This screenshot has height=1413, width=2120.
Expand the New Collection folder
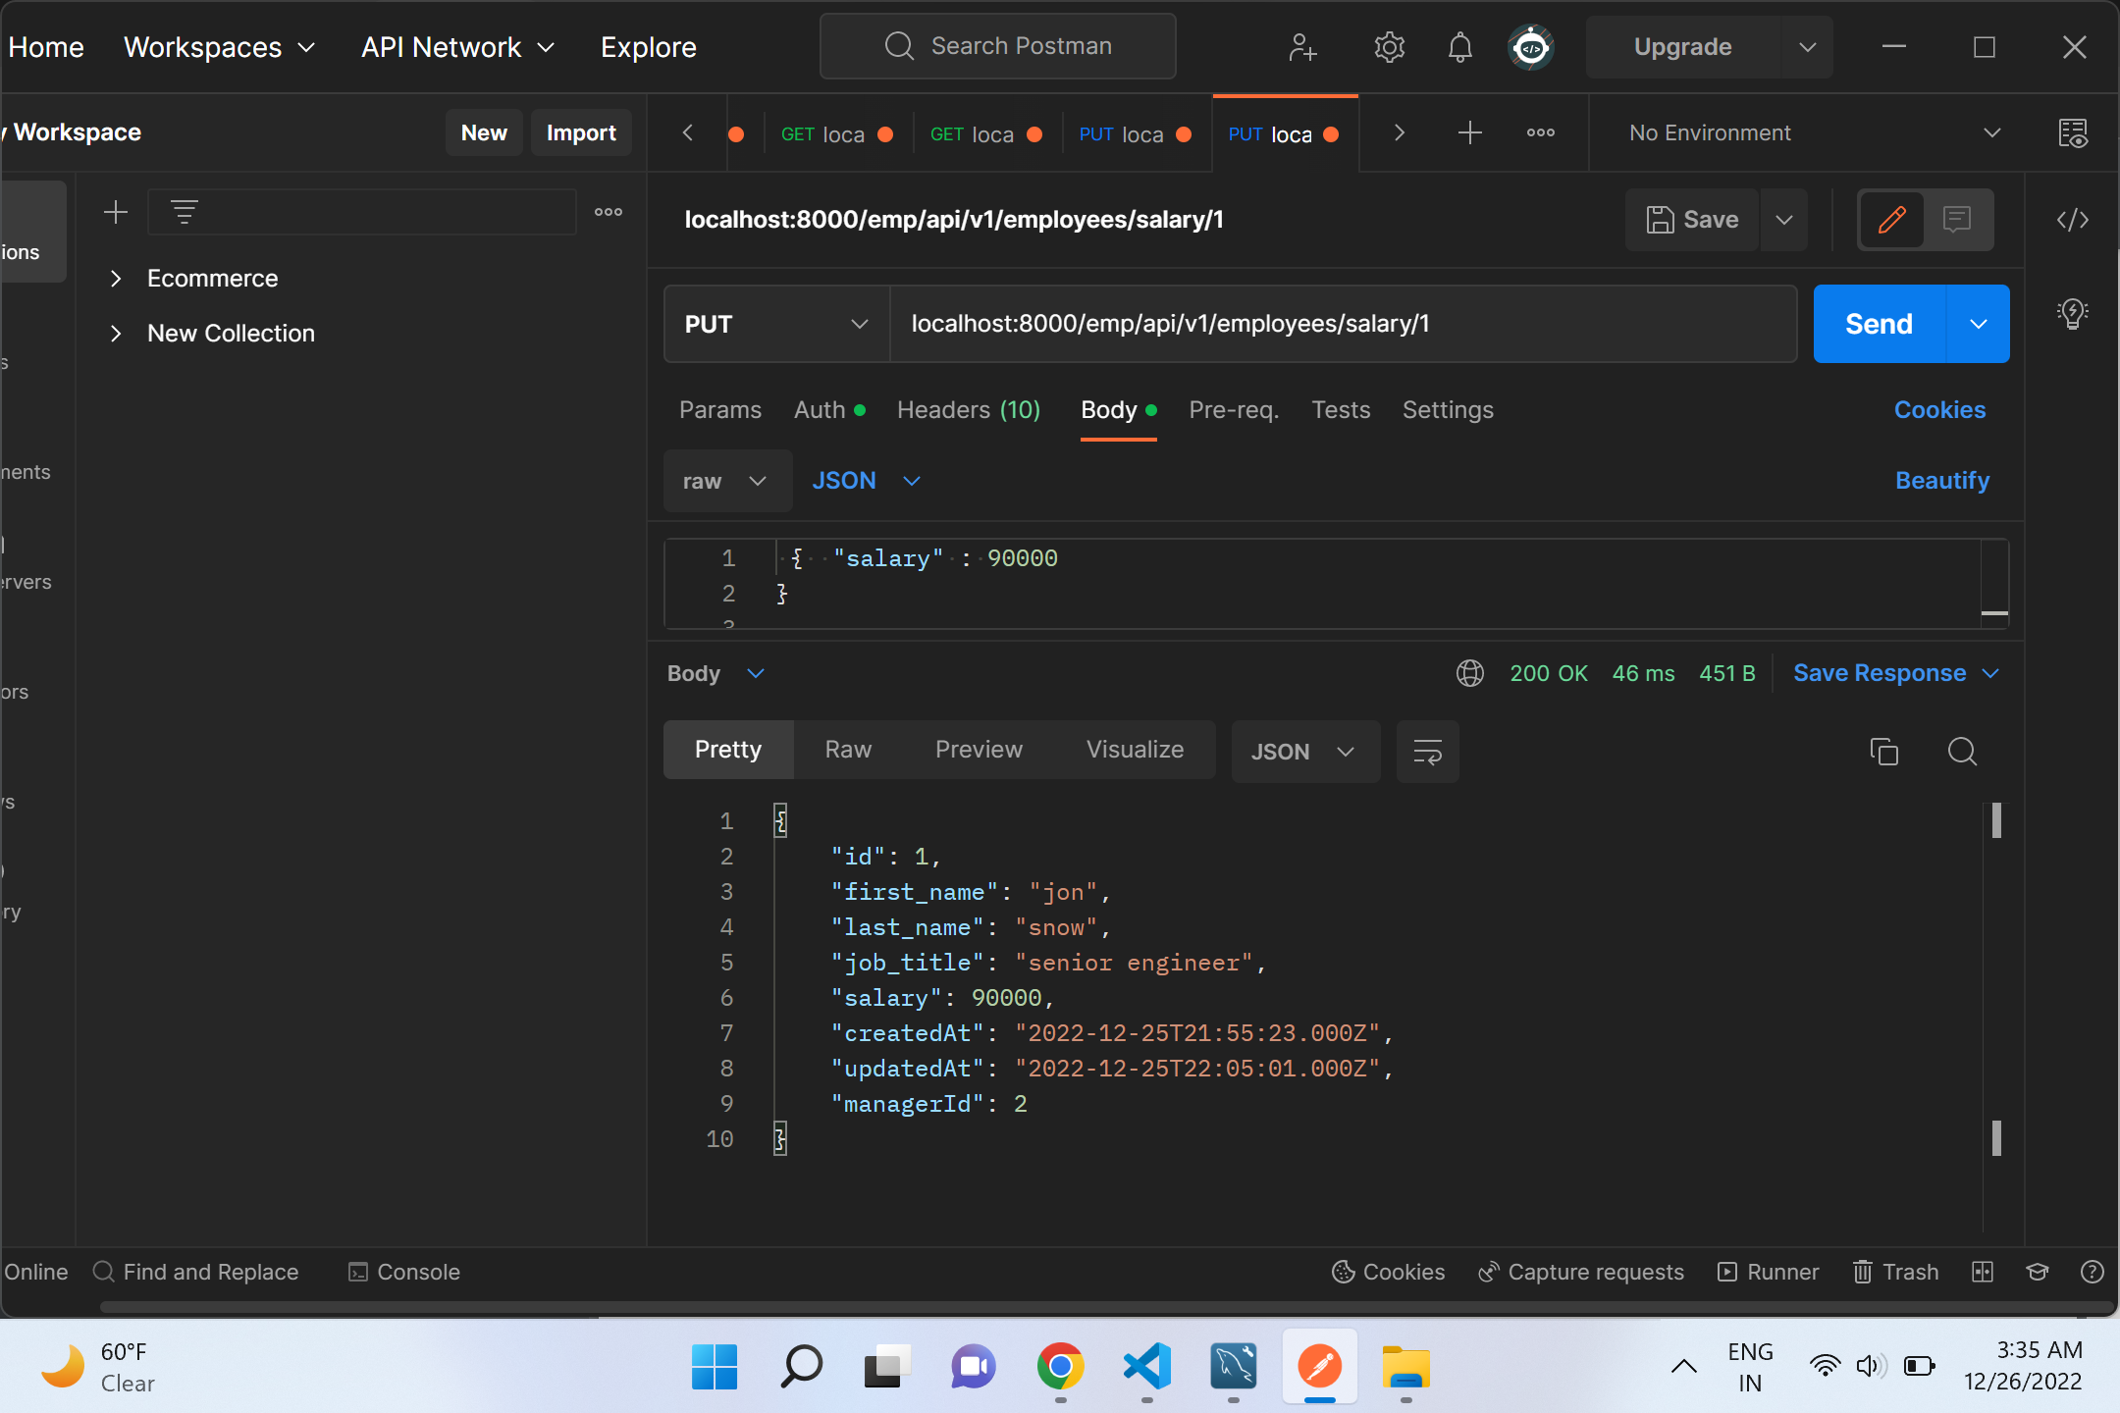point(116,333)
